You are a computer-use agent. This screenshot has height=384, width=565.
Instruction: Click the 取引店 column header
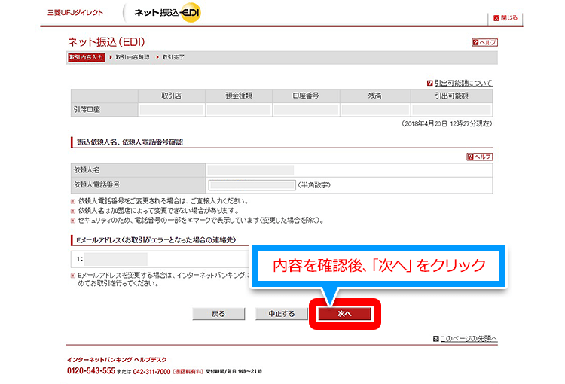coord(171,96)
